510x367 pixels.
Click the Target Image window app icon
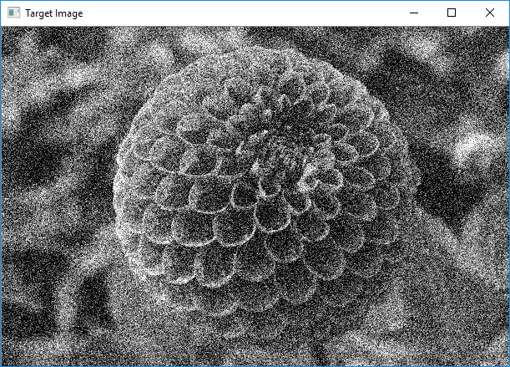(13, 13)
